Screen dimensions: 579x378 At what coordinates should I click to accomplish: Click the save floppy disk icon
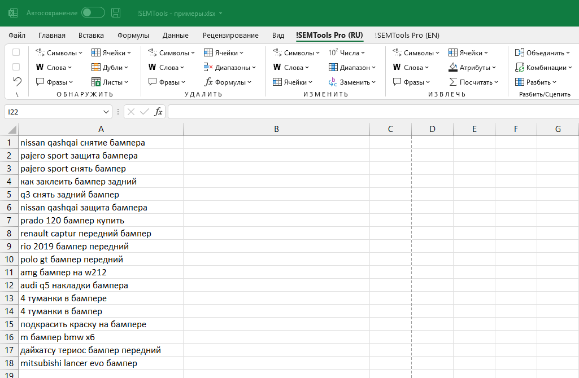click(x=116, y=13)
